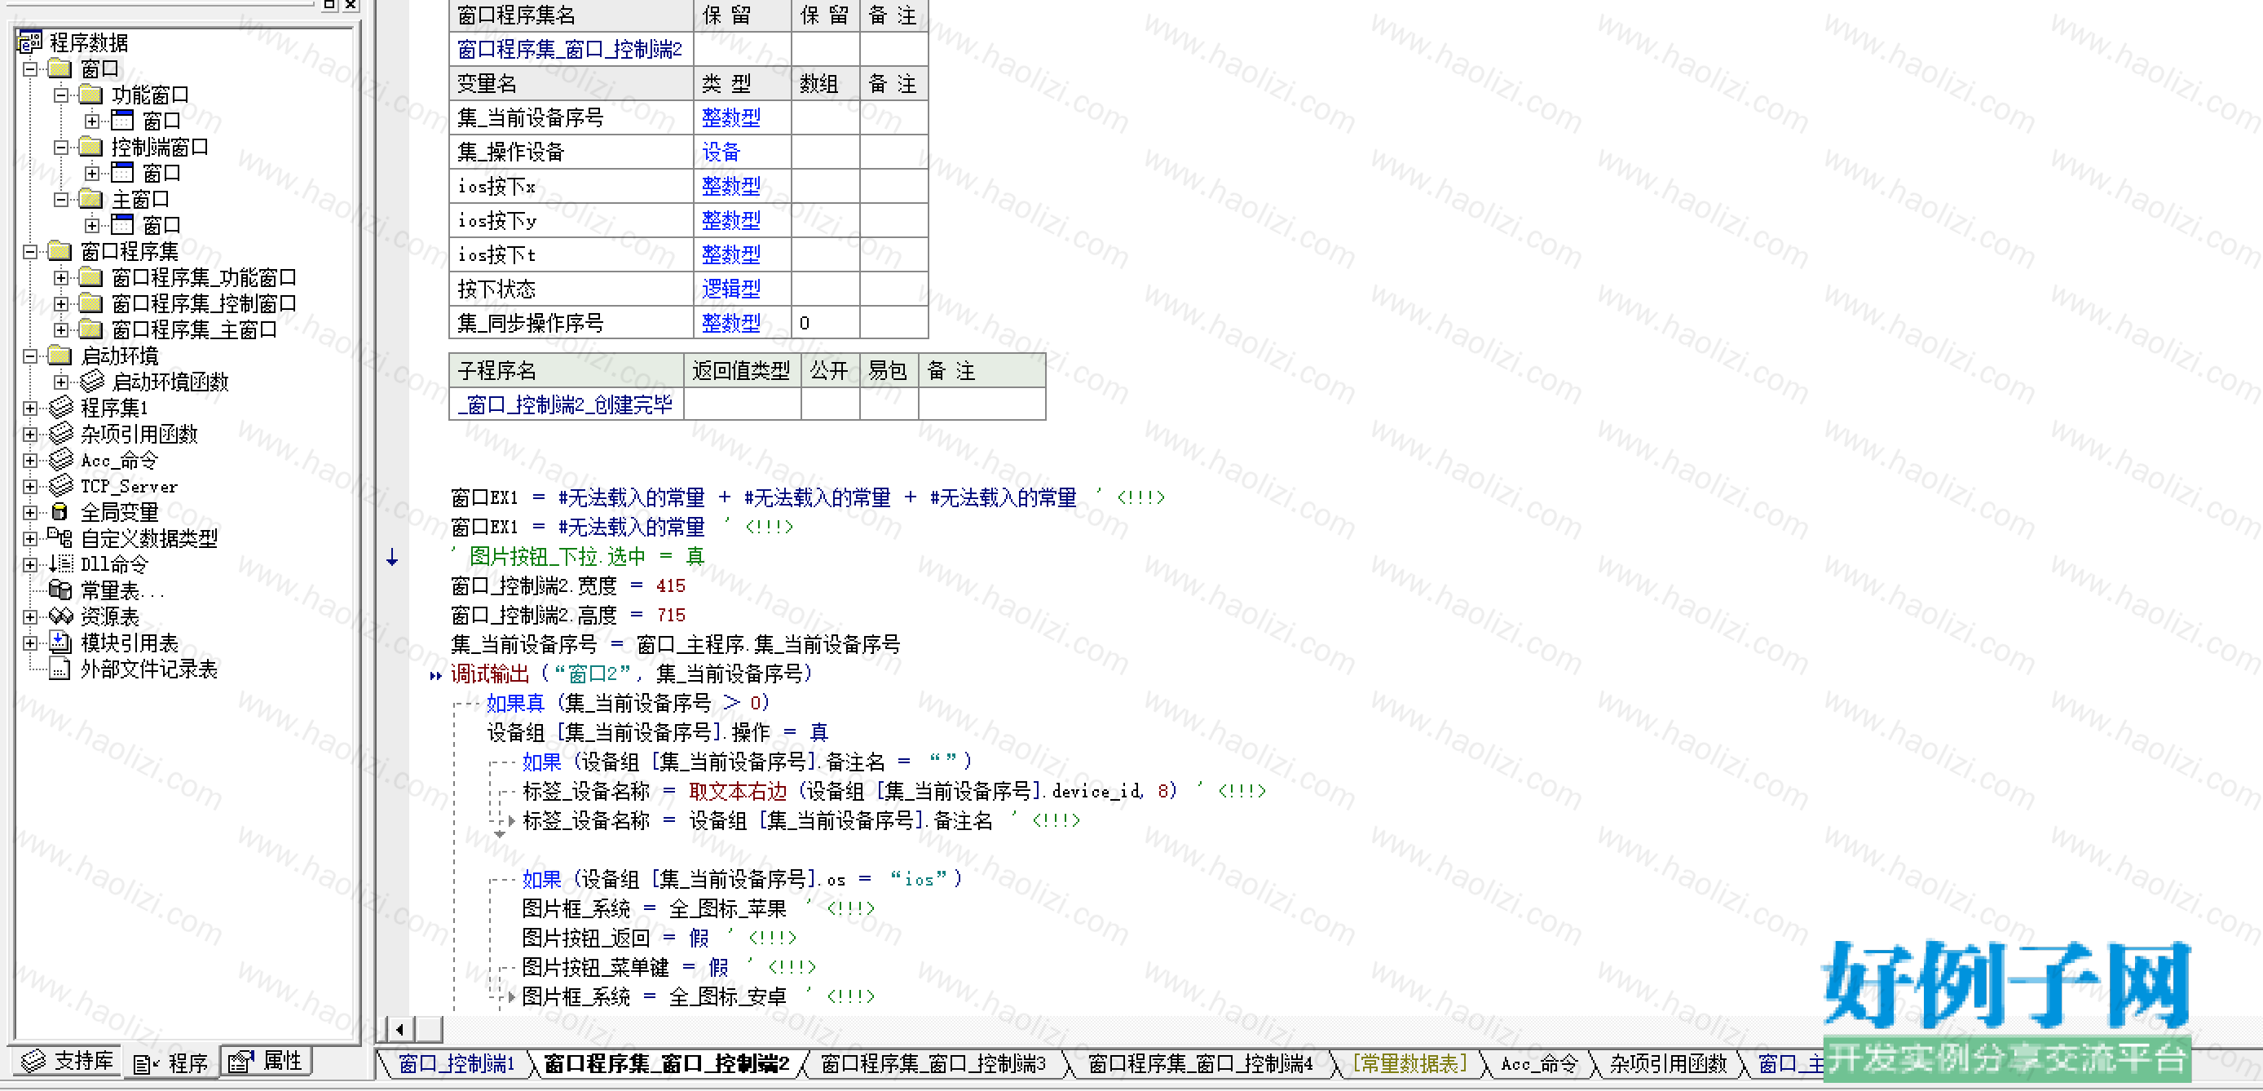Select the 外部文件记录表 tree item

click(148, 669)
